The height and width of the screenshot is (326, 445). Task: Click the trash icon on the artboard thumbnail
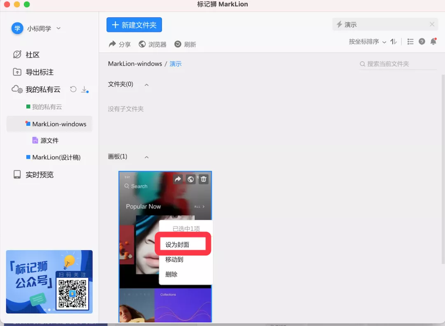point(204,179)
